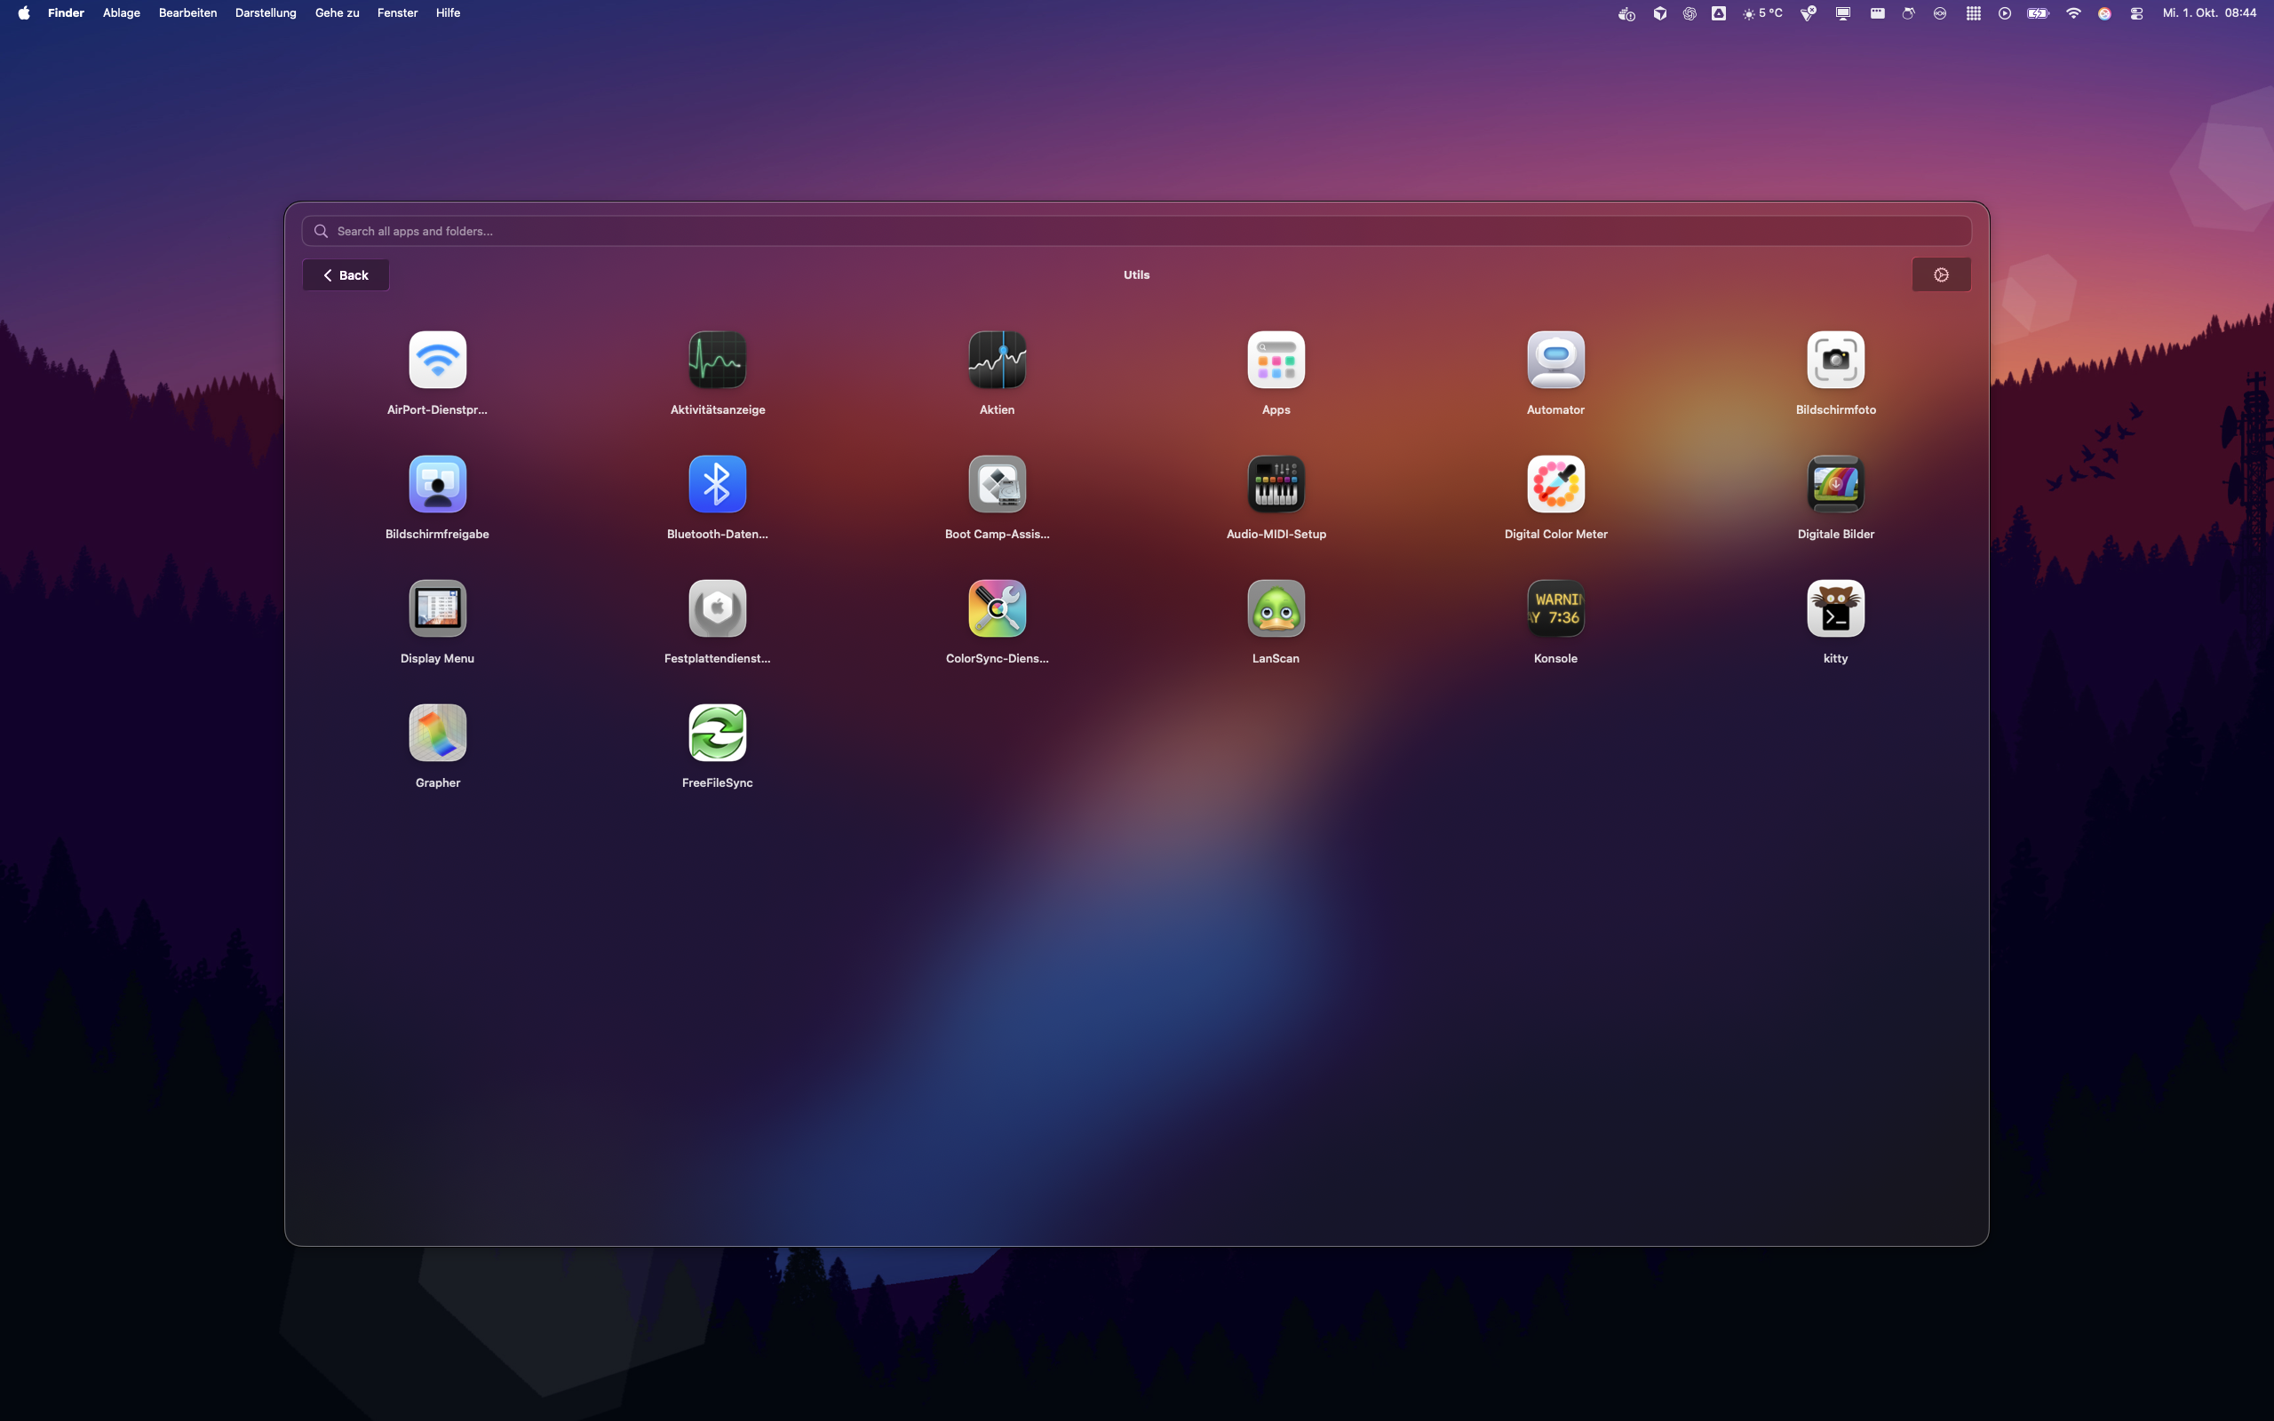
Task: Open FreeFileSync app
Action: tap(717, 732)
